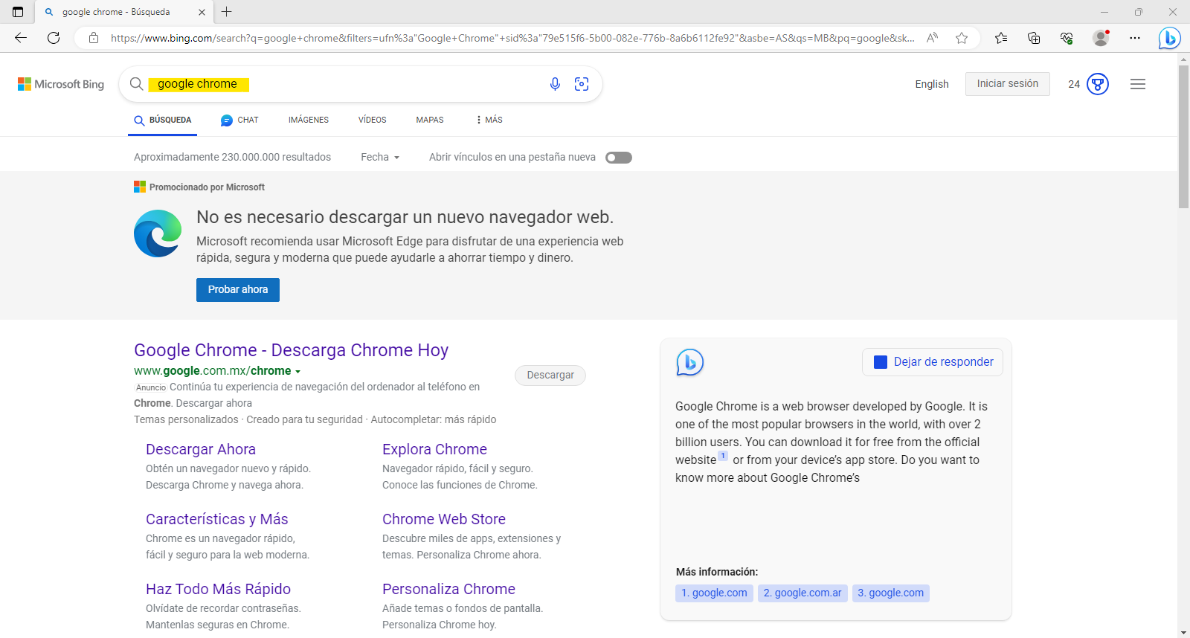The height and width of the screenshot is (638, 1190).
Task: Open the Descargar Ahora sublink
Action: [201, 449]
